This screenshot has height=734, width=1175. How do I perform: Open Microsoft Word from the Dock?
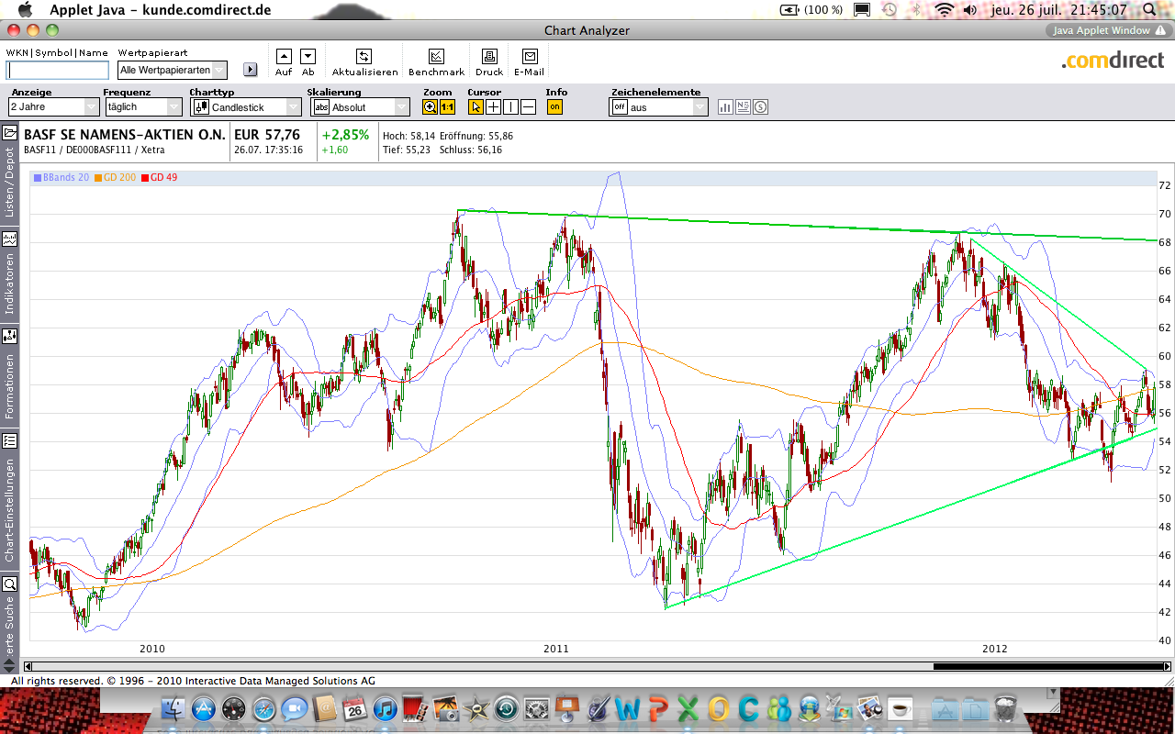coord(627,708)
